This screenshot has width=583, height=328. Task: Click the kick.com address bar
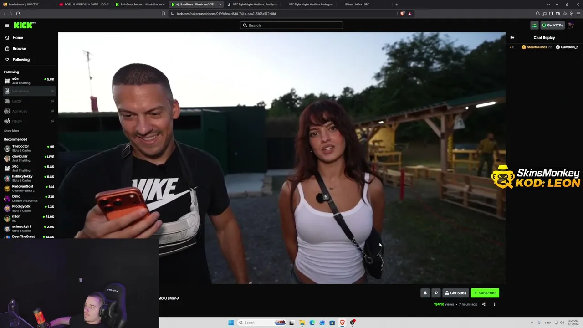point(282,14)
